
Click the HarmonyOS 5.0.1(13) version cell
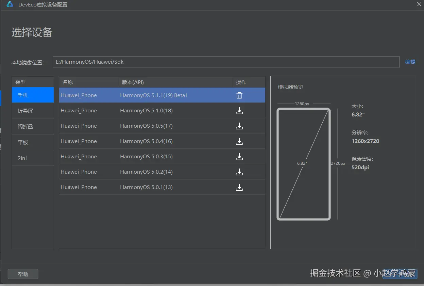[x=147, y=187]
